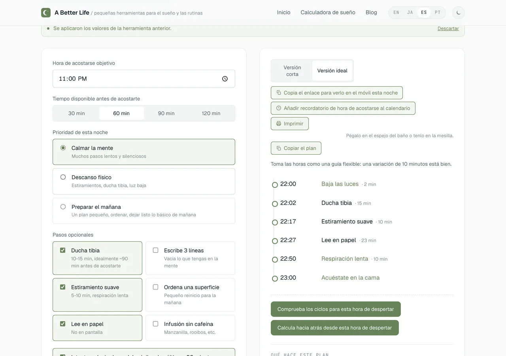Toggle dark mode moon icon
This screenshot has width=506, height=356.
coord(459,13)
